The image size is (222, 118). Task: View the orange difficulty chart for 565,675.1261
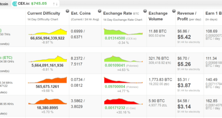pos(48,80)
